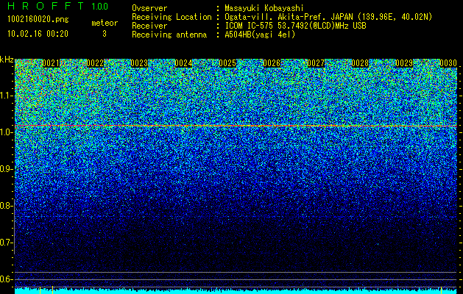Click the 0022 time marker
463x294 pixels.
click(x=95, y=63)
